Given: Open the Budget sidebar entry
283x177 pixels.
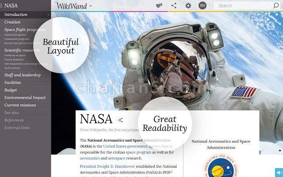Looking at the screenshot, I should point(11,90).
